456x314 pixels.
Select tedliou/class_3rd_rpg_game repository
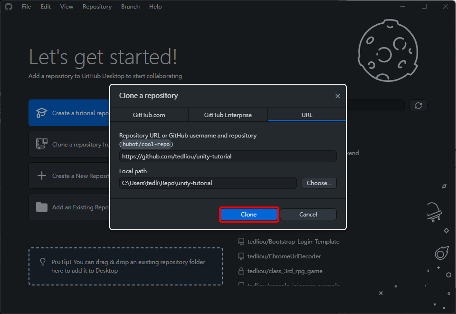(x=285, y=271)
